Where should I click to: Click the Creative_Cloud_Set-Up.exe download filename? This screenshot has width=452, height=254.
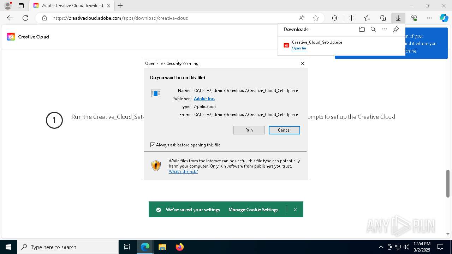(317, 42)
